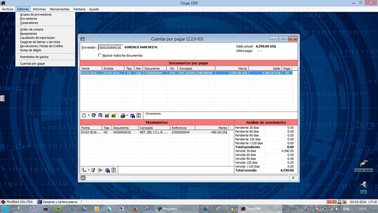The width and height of the screenshot is (378, 213).
Task: Expand the new document dropdown arrow
Action: (x=89, y=115)
